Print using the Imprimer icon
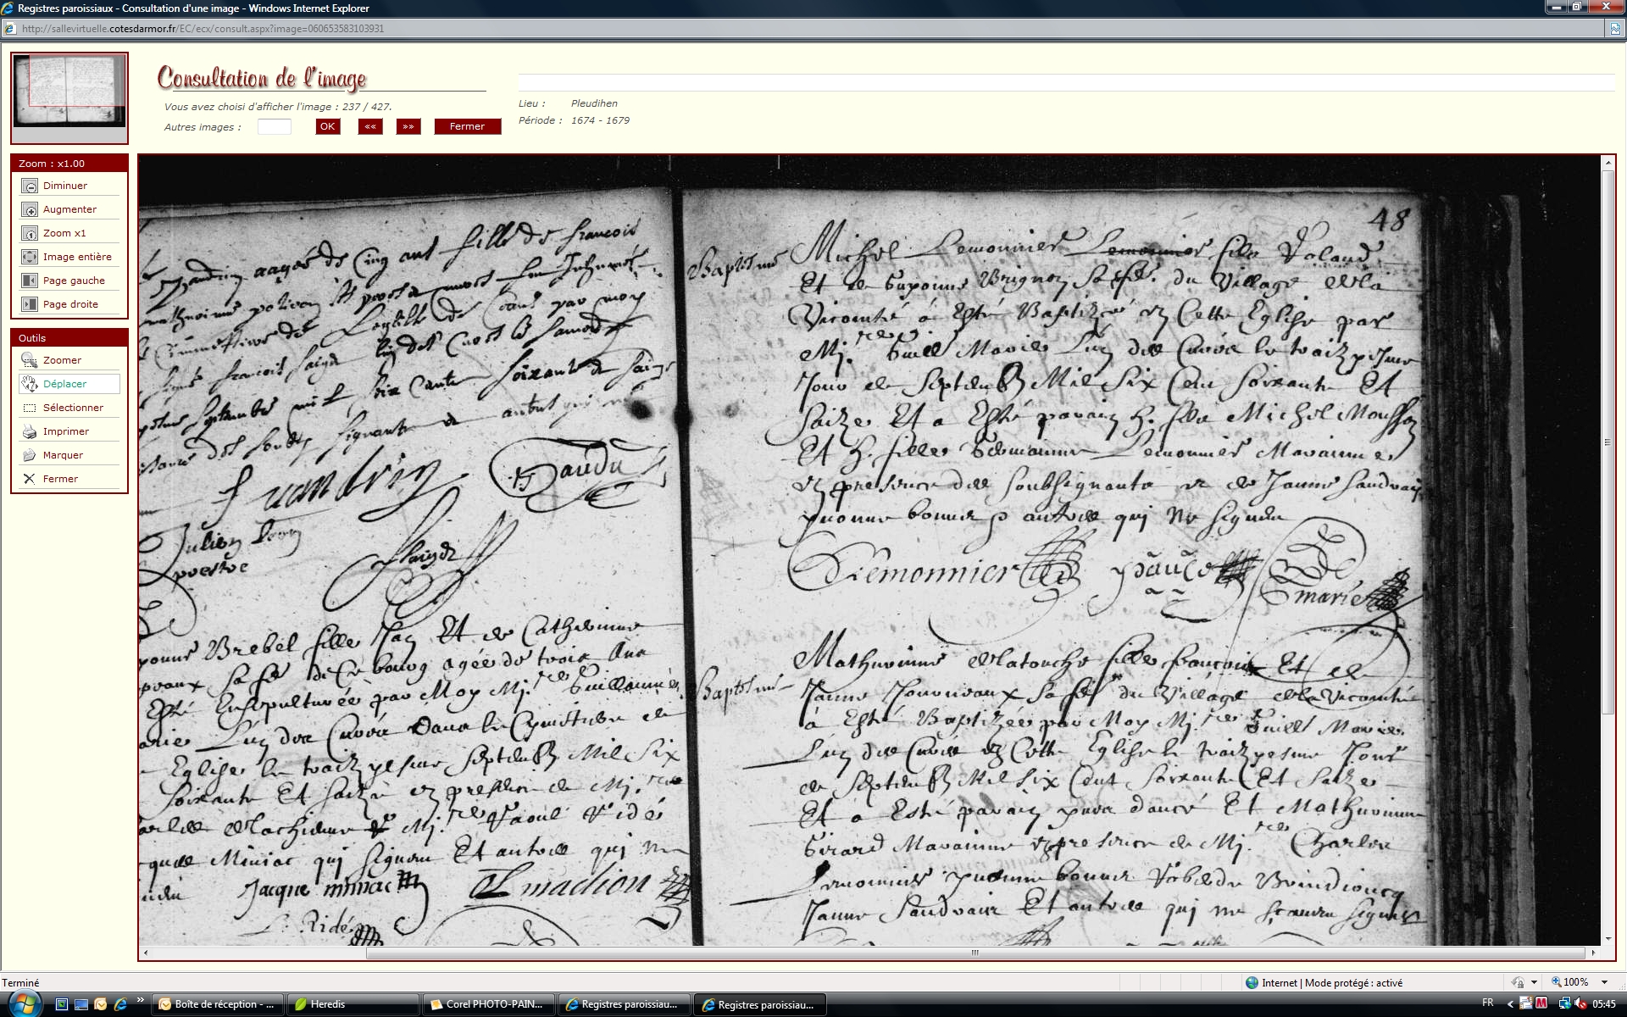 30,431
